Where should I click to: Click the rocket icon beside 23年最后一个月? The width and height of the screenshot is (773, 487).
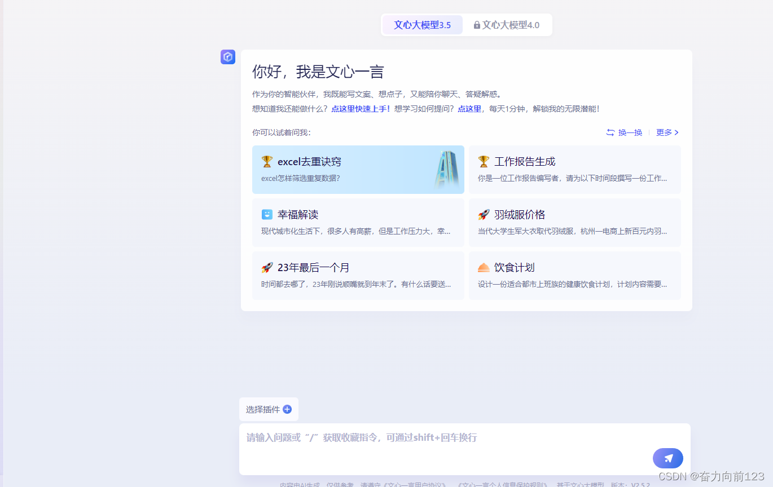(x=267, y=268)
